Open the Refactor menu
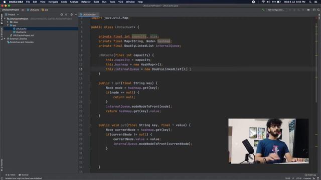Screen dimensions: 321x180 pos(86,2)
